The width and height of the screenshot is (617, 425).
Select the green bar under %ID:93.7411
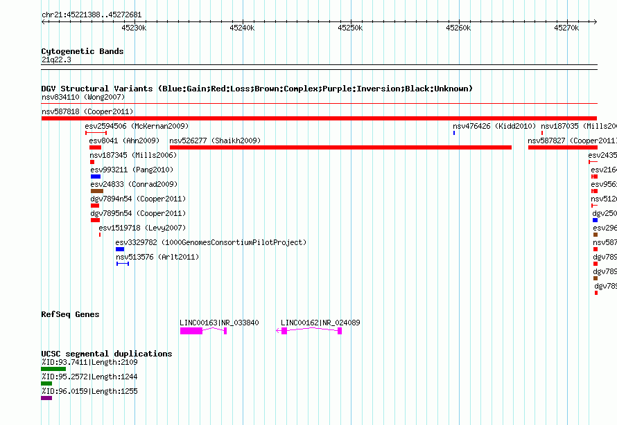(53, 369)
